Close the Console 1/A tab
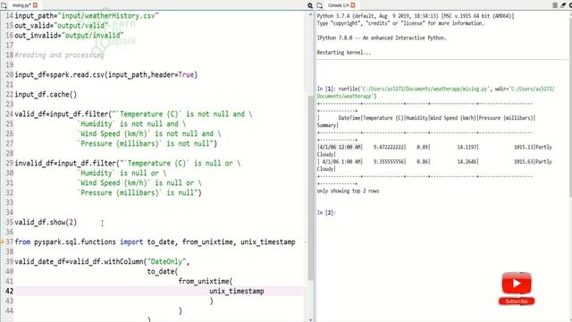This screenshot has width=572, height=322. coord(353,5)
